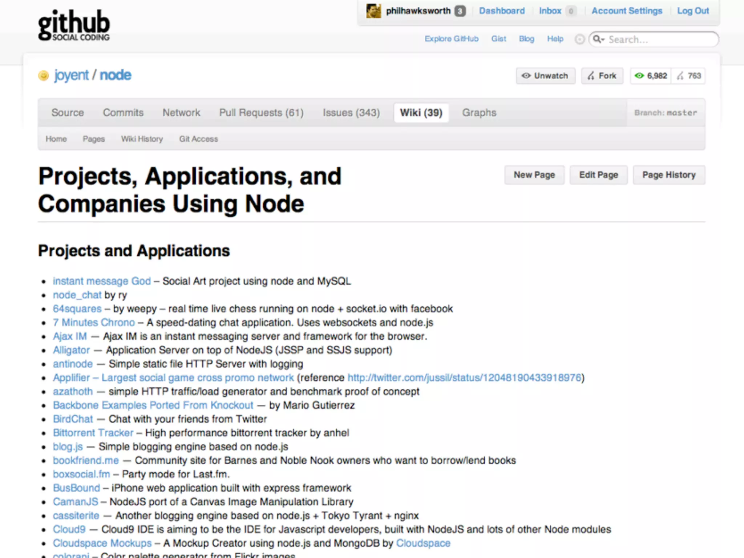Click the yellow public repo icon beside joyent
This screenshot has height=558, width=744.
point(43,76)
